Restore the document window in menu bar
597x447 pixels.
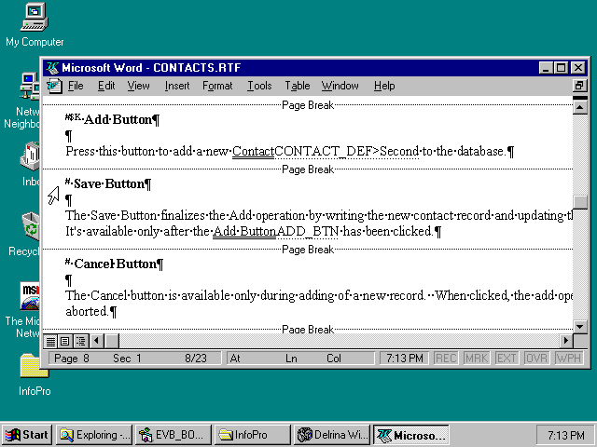(579, 86)
